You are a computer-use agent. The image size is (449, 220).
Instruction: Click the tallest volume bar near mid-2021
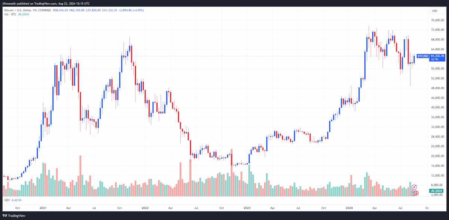(80, 176)
